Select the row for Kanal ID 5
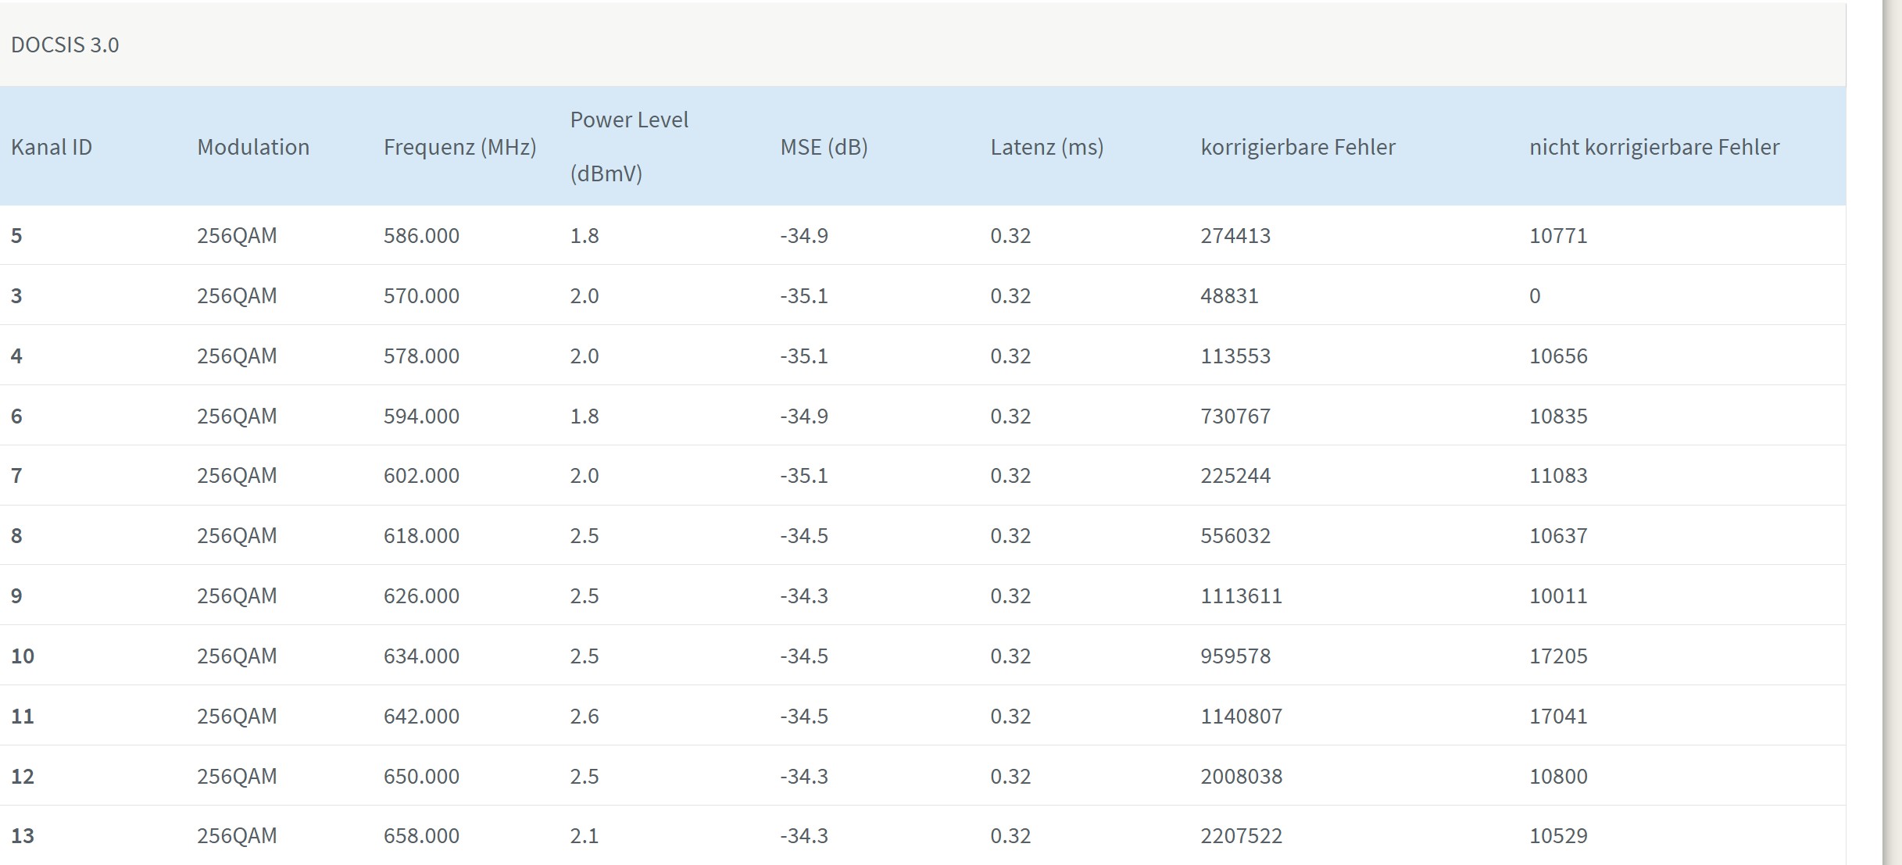1902x865 pixels. [16, 235]
